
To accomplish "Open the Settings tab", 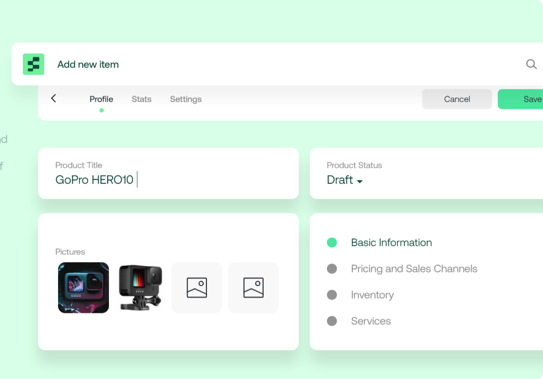I will click(186, 99).
